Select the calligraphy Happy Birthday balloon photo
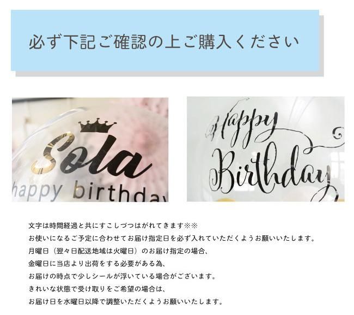Viewport: 354px width, 315px height. 266,149
